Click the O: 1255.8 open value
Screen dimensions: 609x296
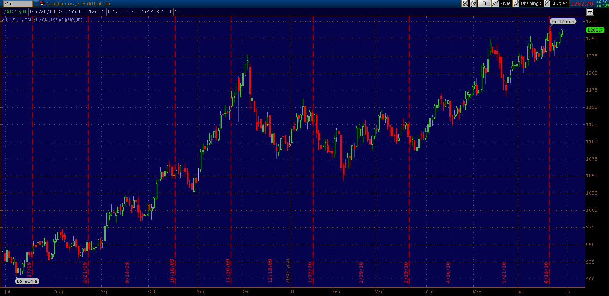tap(69, 11)
